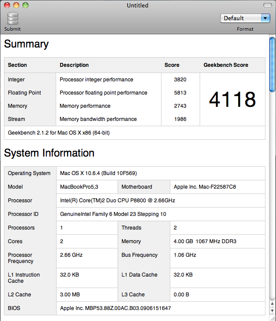
Task: Toggle the toolbar with the pill button
Action: click(x=267, y=5)
